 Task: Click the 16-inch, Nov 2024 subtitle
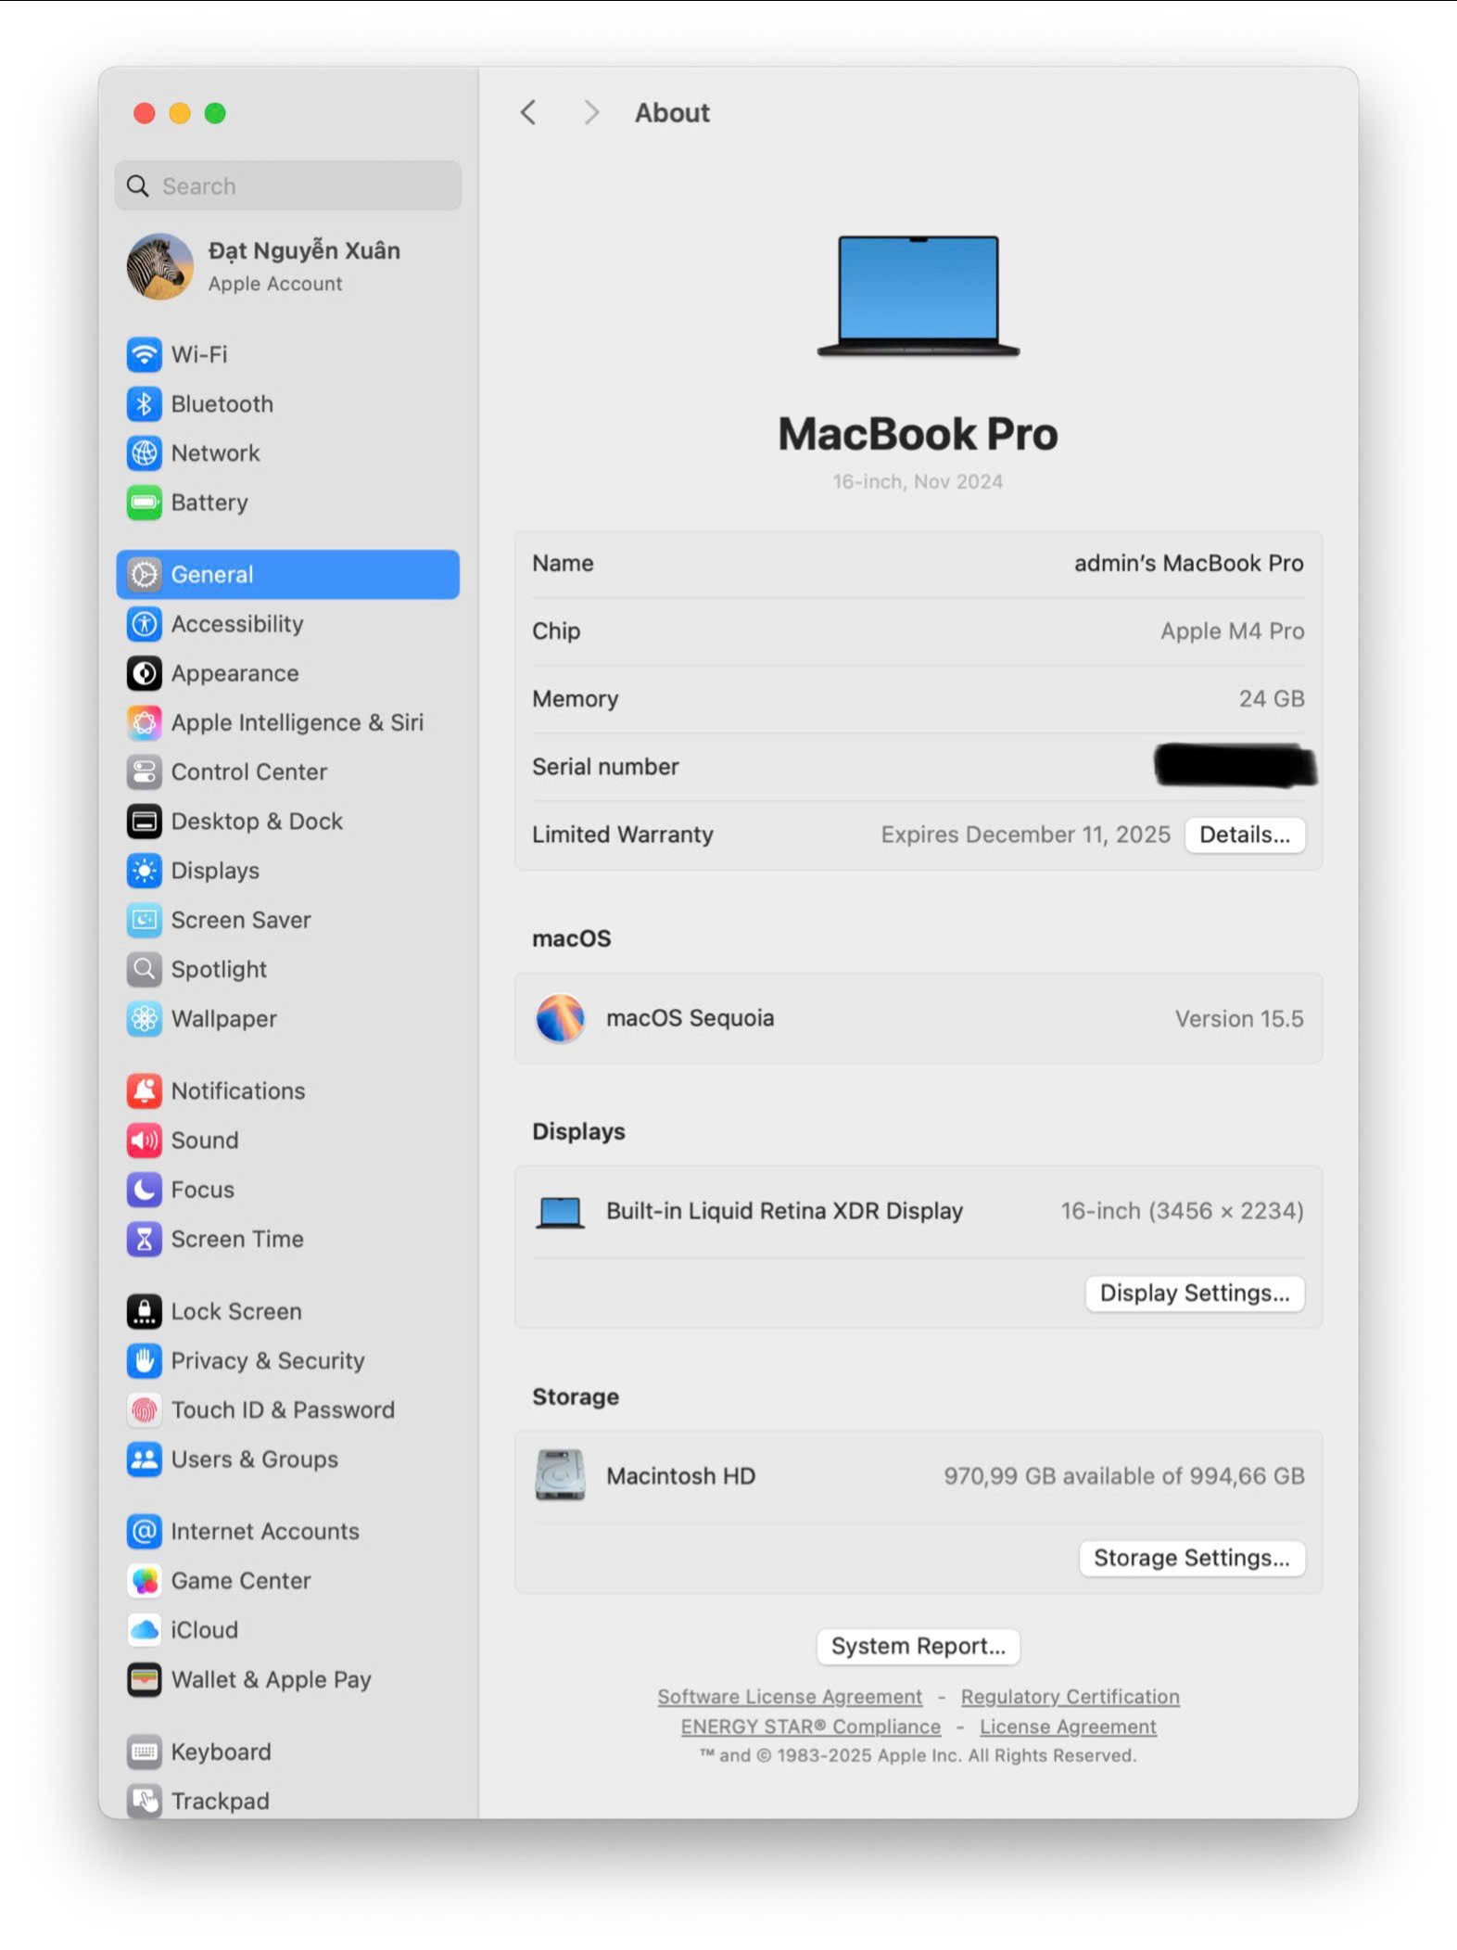tap(918, 481)
